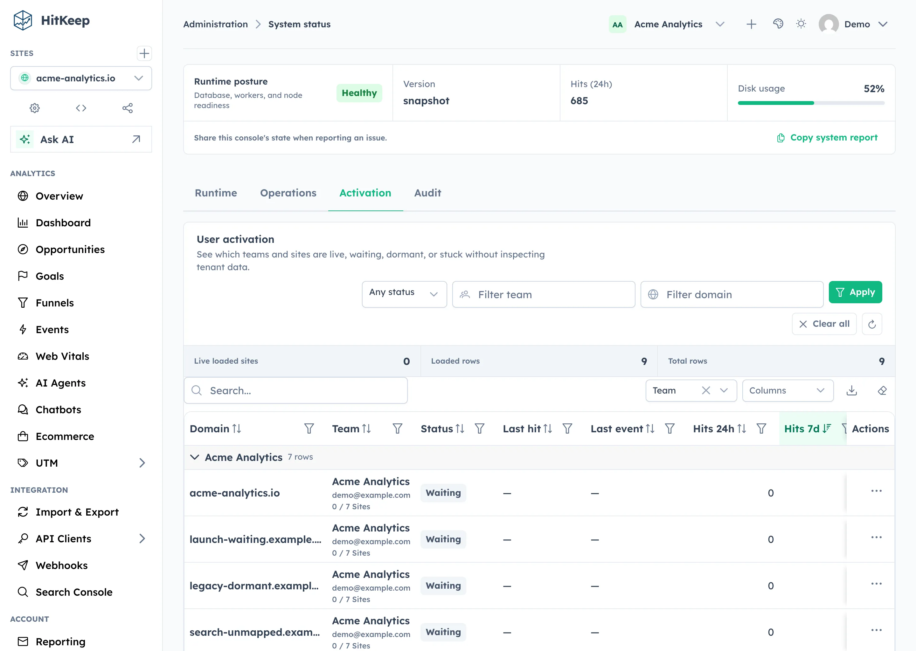Viewport: 916px width, 651px height.
Task: Open the Demo user menu
Action: pyautogui.click(x=853, y=24)
